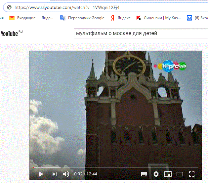Toggle subtitles on the video
This screenshot has width=208, height=183.
point(144,174)
